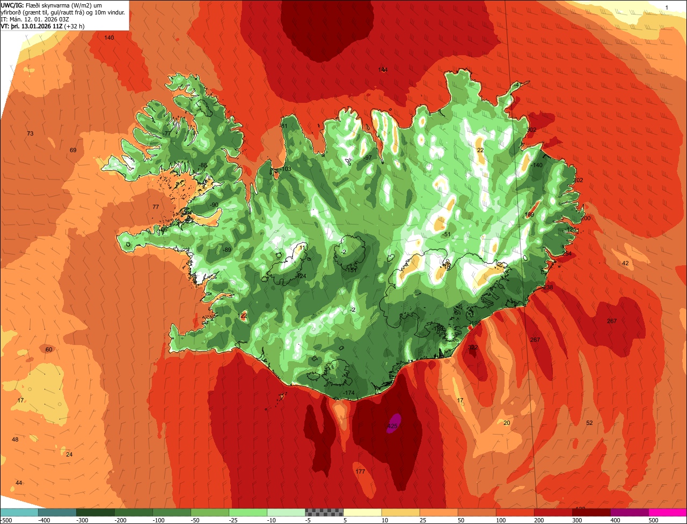
Task: Click the legend swatch between -400 and -300
Action: (57, 512)
